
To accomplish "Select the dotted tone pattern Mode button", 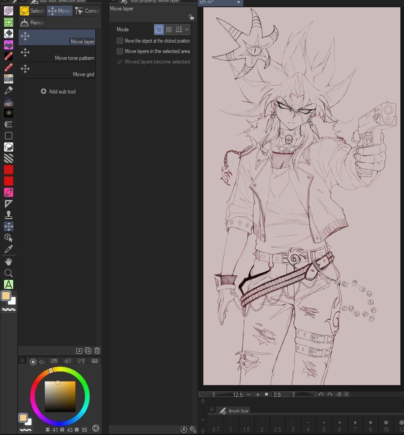I will click(x=169, y=29).
